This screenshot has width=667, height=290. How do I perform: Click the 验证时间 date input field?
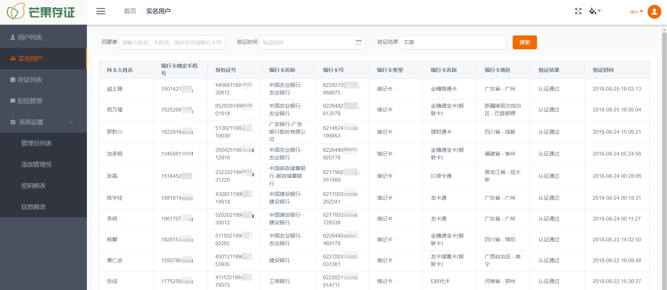[308, 42]
